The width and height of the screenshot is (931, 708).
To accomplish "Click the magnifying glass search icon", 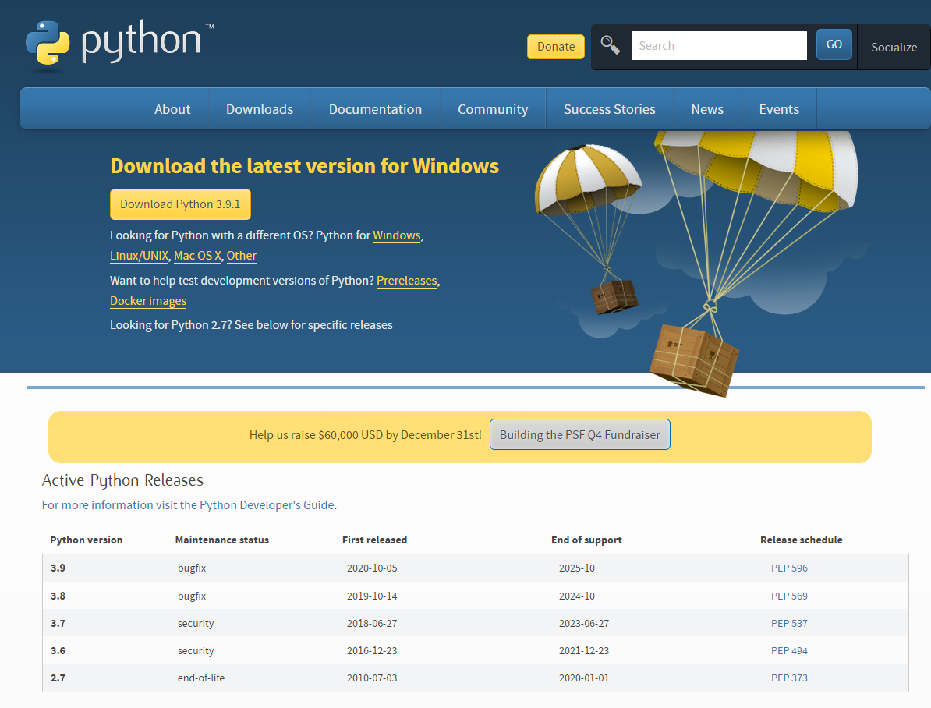I will [611, 45].
